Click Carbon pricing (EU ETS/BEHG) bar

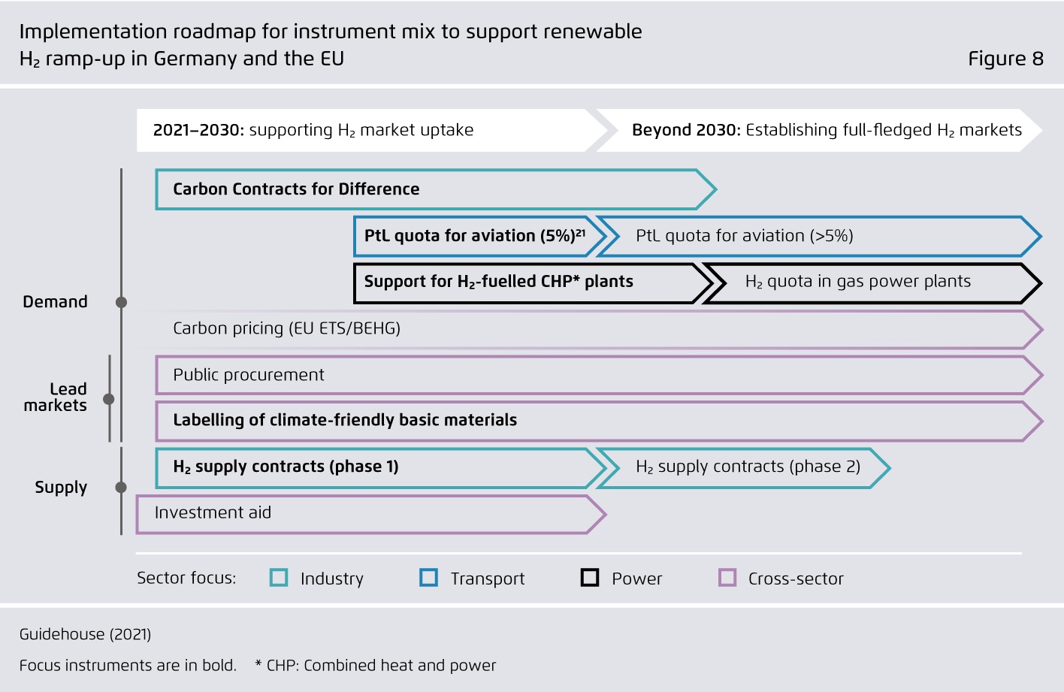click(x=586, y=329)
